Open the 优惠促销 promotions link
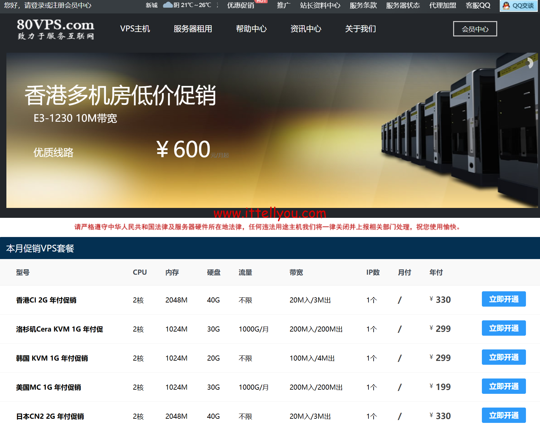Screen dimensions: 540x428 pyautogui.click(x=240, y=5)
